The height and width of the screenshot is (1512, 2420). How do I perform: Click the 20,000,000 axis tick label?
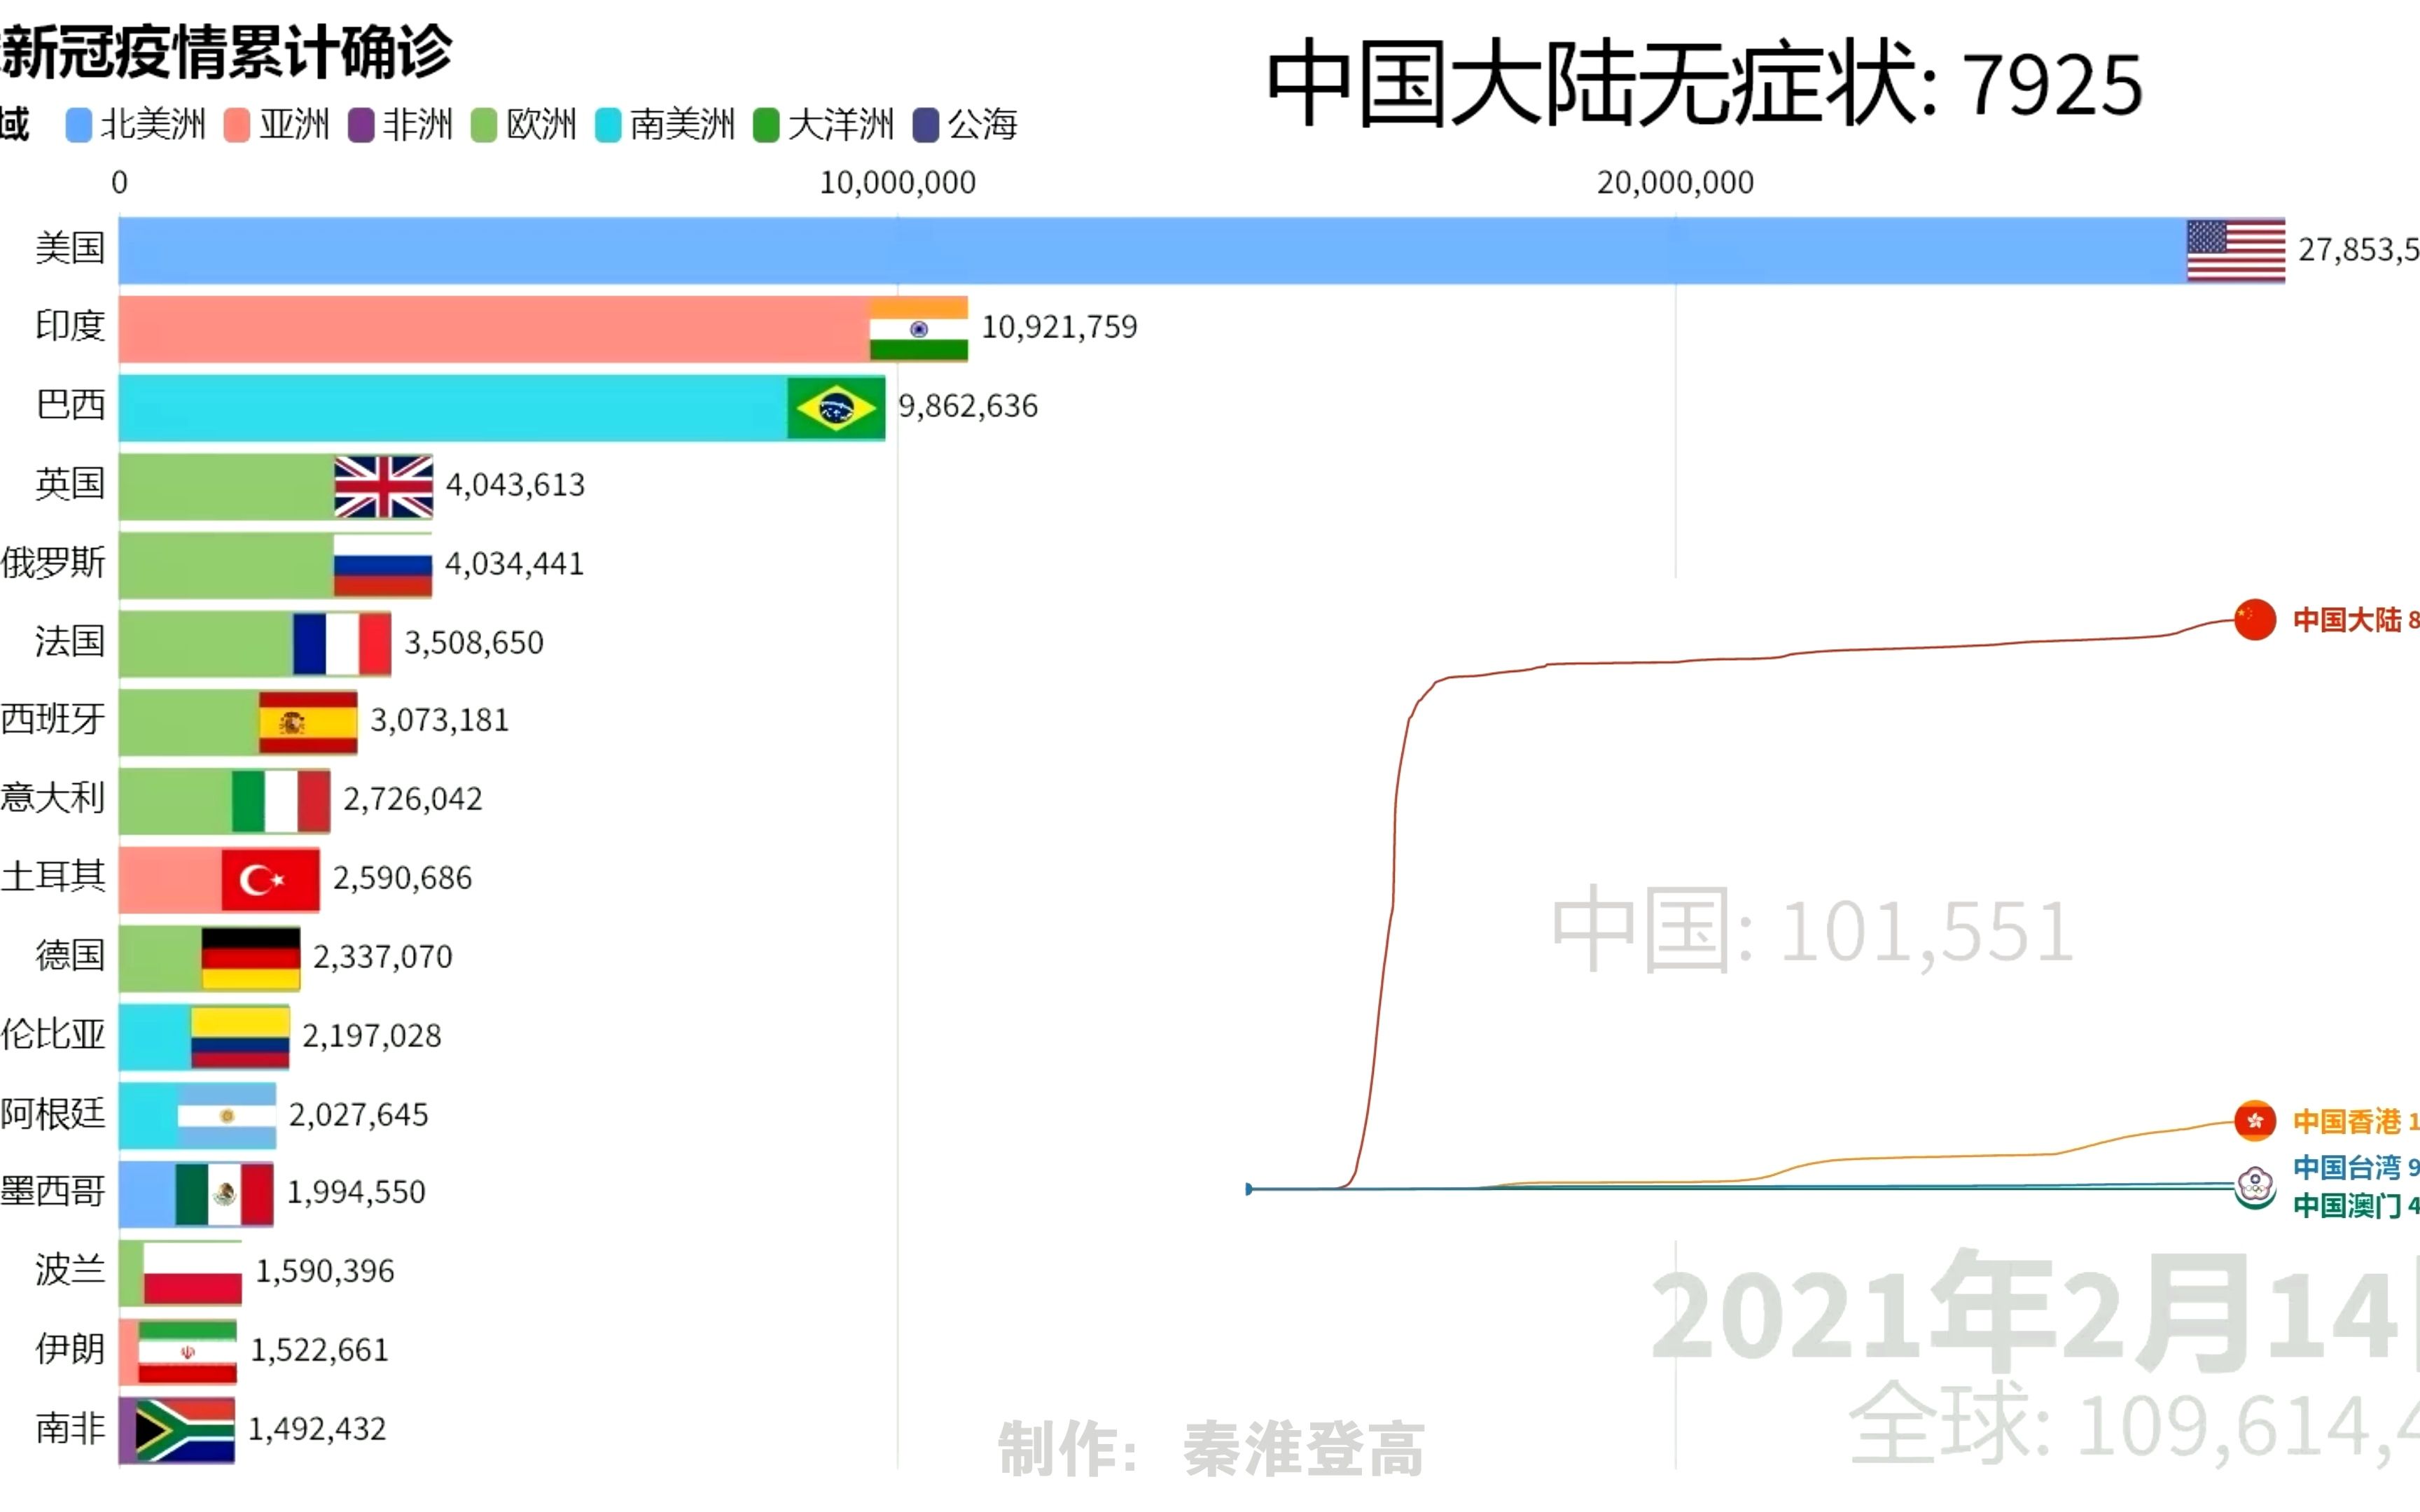1676,183
